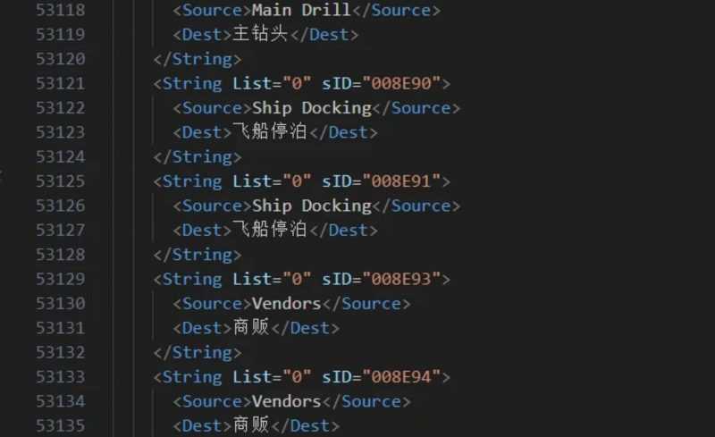715x437 pixels.
Task: Select line number 53133 in gutter
Action: (x=60, y=377)
